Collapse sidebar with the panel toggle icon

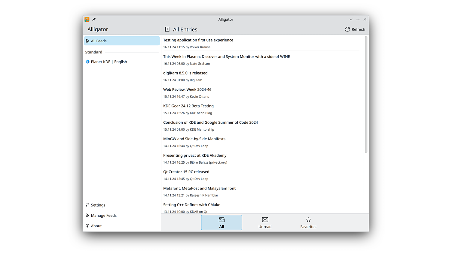[167, 29]
